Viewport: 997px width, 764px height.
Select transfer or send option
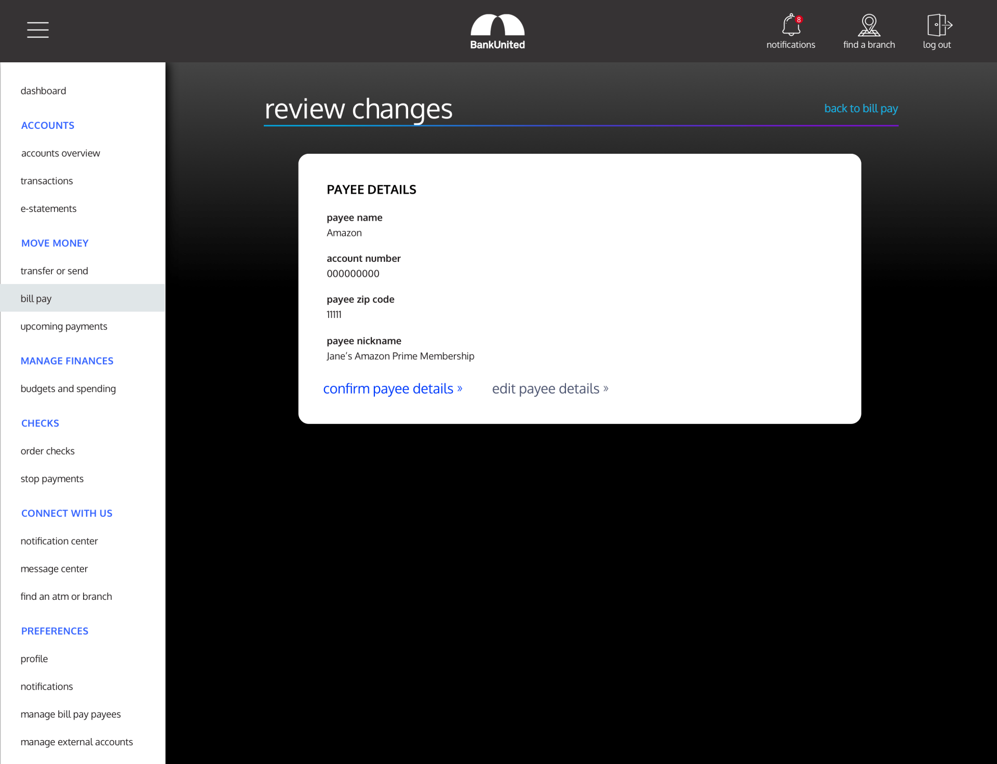pyautogui.click(x=55, y=271)
